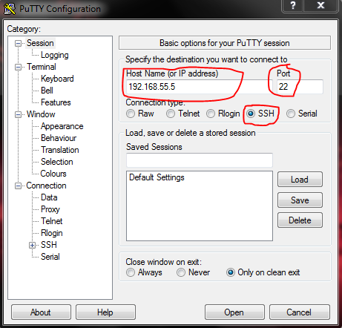
Task: Open the Logging category
Action: (55, 55)
